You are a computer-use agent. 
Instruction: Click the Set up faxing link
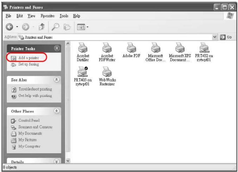pos(29,64)
